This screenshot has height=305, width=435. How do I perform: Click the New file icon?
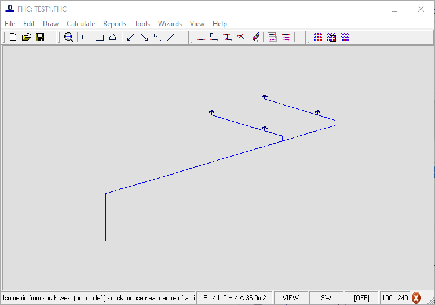pos(13,37)
